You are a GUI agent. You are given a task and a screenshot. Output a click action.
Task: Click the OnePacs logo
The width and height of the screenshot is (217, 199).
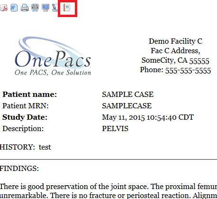[53, 57]
